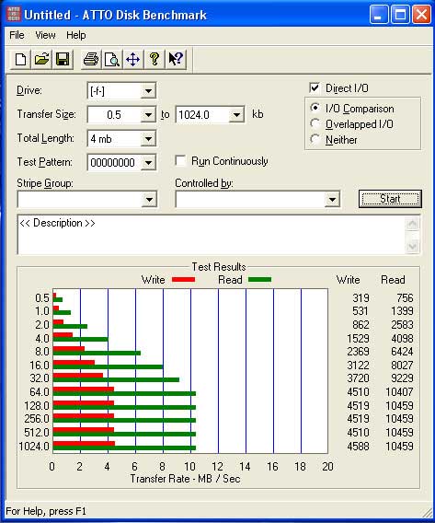Open the View menu
This screenshot has width=435, height=523.
[45, 35]
